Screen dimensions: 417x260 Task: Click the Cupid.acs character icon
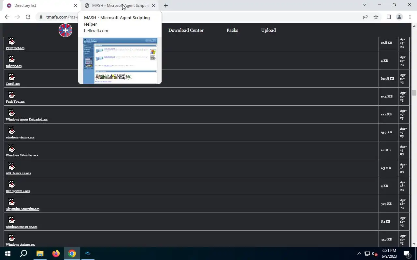pyautogui.click(x=11, y=77)
